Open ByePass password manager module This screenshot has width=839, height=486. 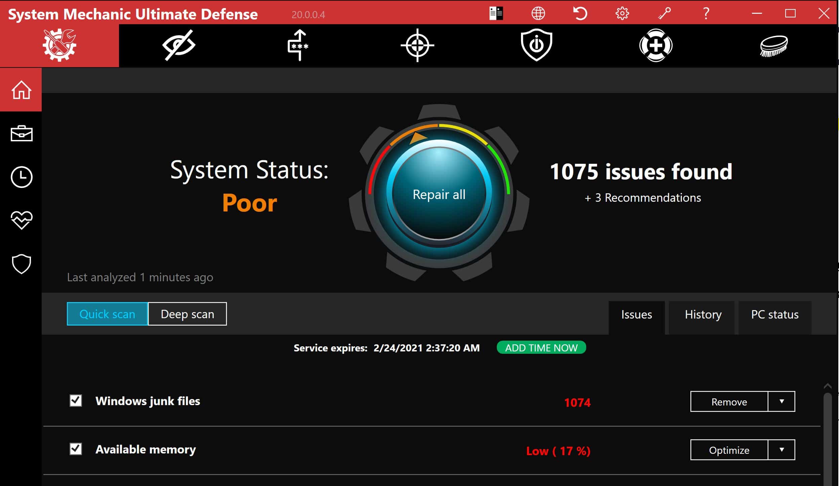pyautogui.click(x=298, y=45)
